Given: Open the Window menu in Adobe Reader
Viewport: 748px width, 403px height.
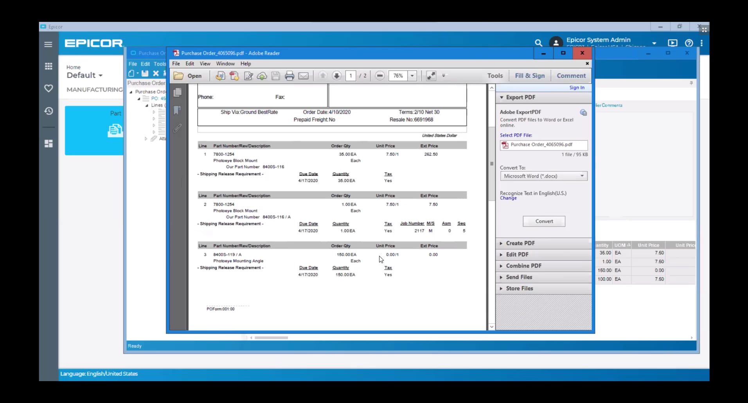Looking at the screenshot, I should [x=225, y=63].
